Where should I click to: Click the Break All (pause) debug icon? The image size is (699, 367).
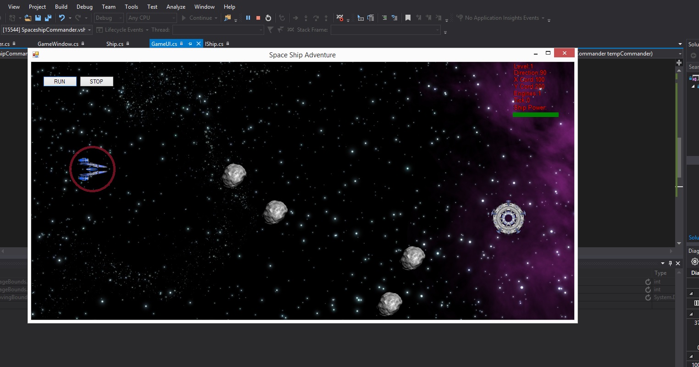[248, 17]
